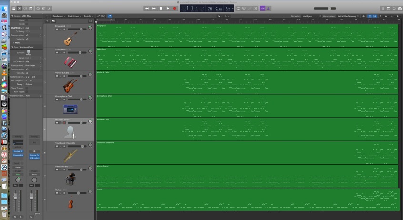Open the Media Browser icon
The image size is (403, 220).
point(400,8)
